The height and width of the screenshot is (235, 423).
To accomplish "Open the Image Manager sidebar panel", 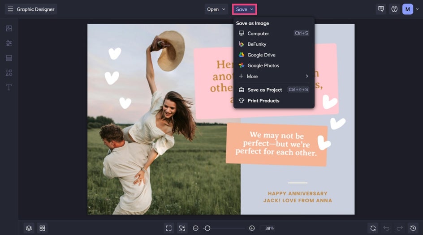I will click(9, 28).
